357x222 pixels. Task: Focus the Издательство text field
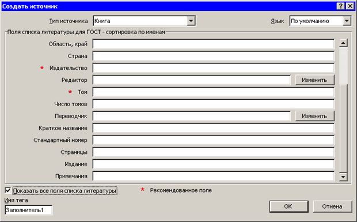click(213, 68)
